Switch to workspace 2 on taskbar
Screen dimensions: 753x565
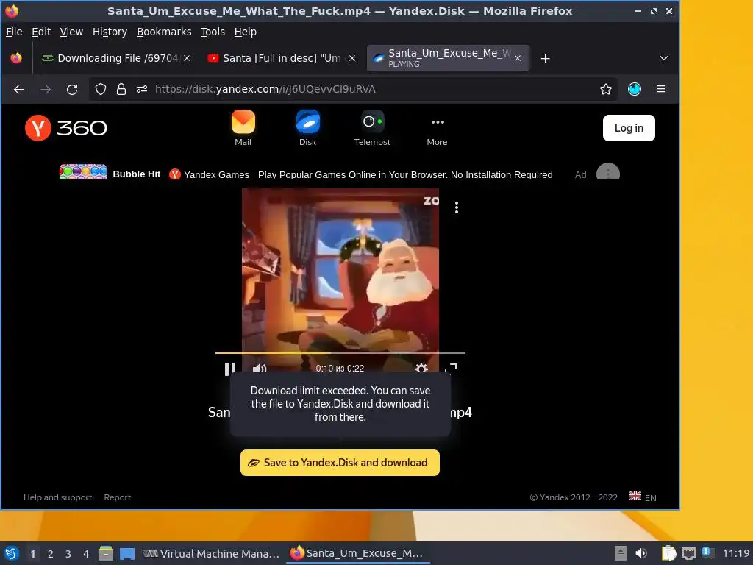[x=51, y=553]
